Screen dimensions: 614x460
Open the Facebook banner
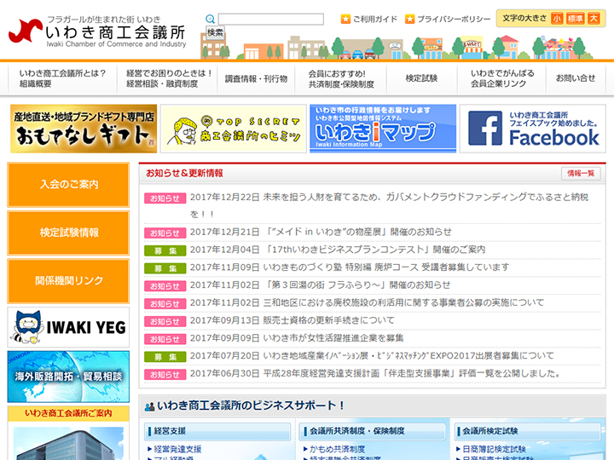click(x=533, y=129)
